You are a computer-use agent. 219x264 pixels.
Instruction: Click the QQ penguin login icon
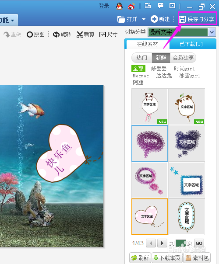[119, 6]
